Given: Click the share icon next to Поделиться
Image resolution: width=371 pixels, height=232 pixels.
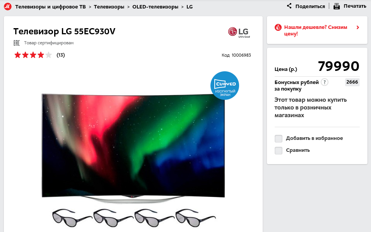Looking at the screenshot, I should 289,6.
